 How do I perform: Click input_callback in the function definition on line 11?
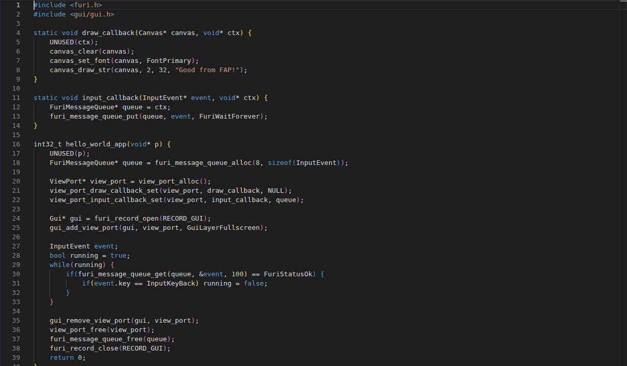[x=110, y=98]
